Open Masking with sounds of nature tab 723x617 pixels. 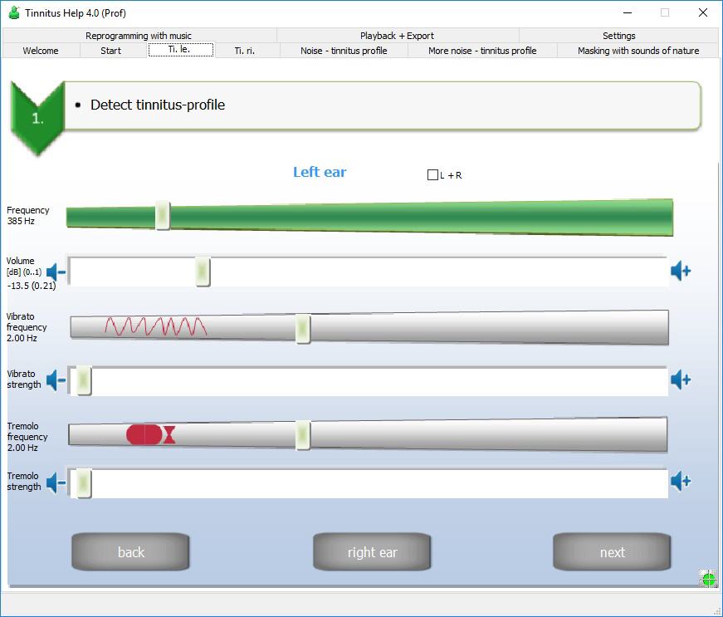638,51
